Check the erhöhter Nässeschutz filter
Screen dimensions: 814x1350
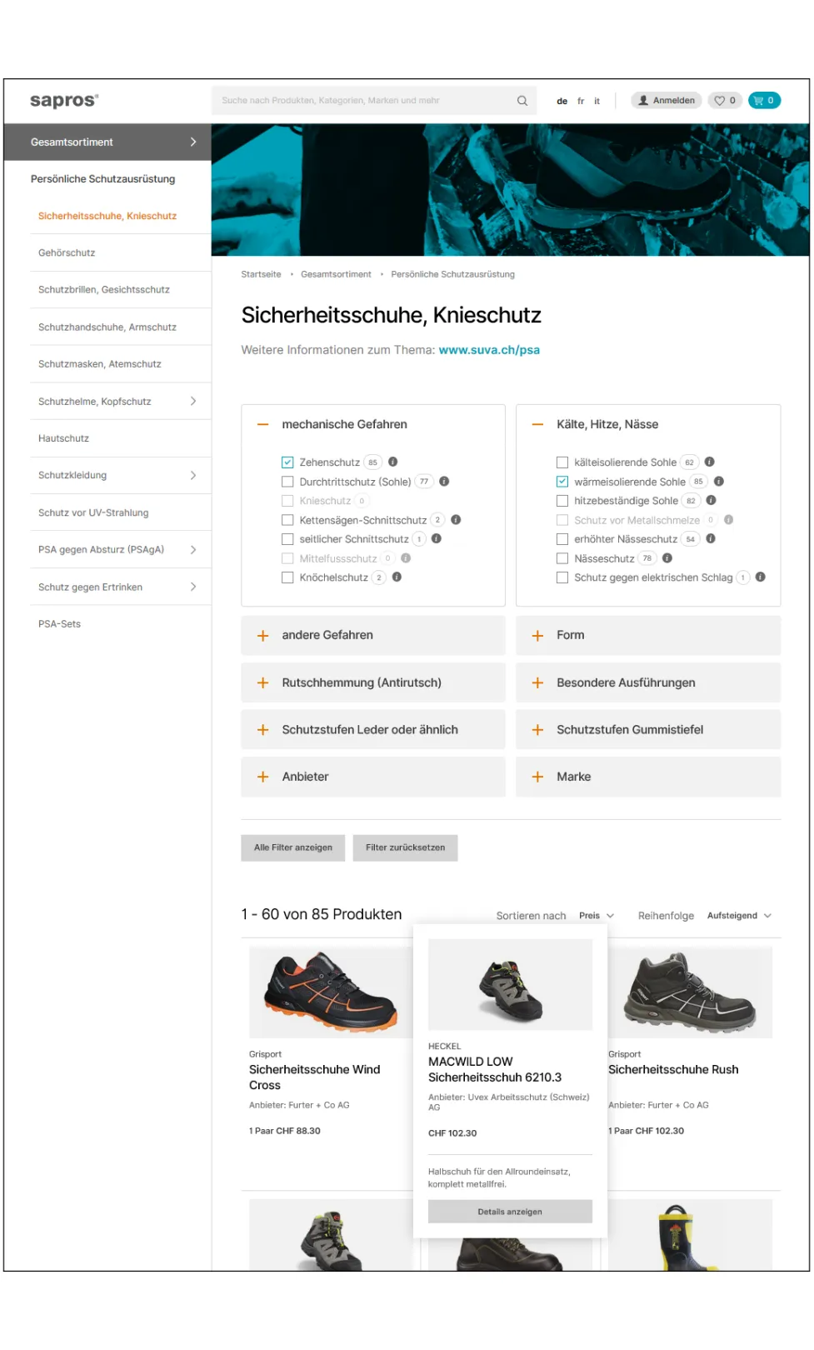pos(562,539)
